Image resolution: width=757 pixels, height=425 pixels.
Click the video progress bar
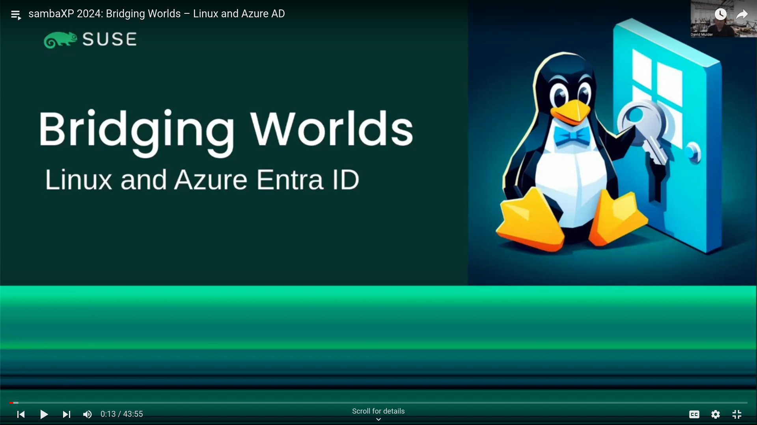tap(378, 403)
